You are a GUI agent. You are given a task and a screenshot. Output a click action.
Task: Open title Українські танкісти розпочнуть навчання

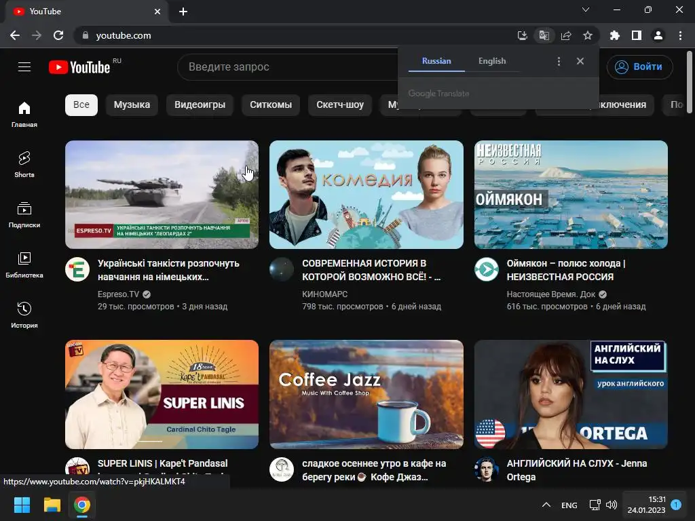click(168, 270)
